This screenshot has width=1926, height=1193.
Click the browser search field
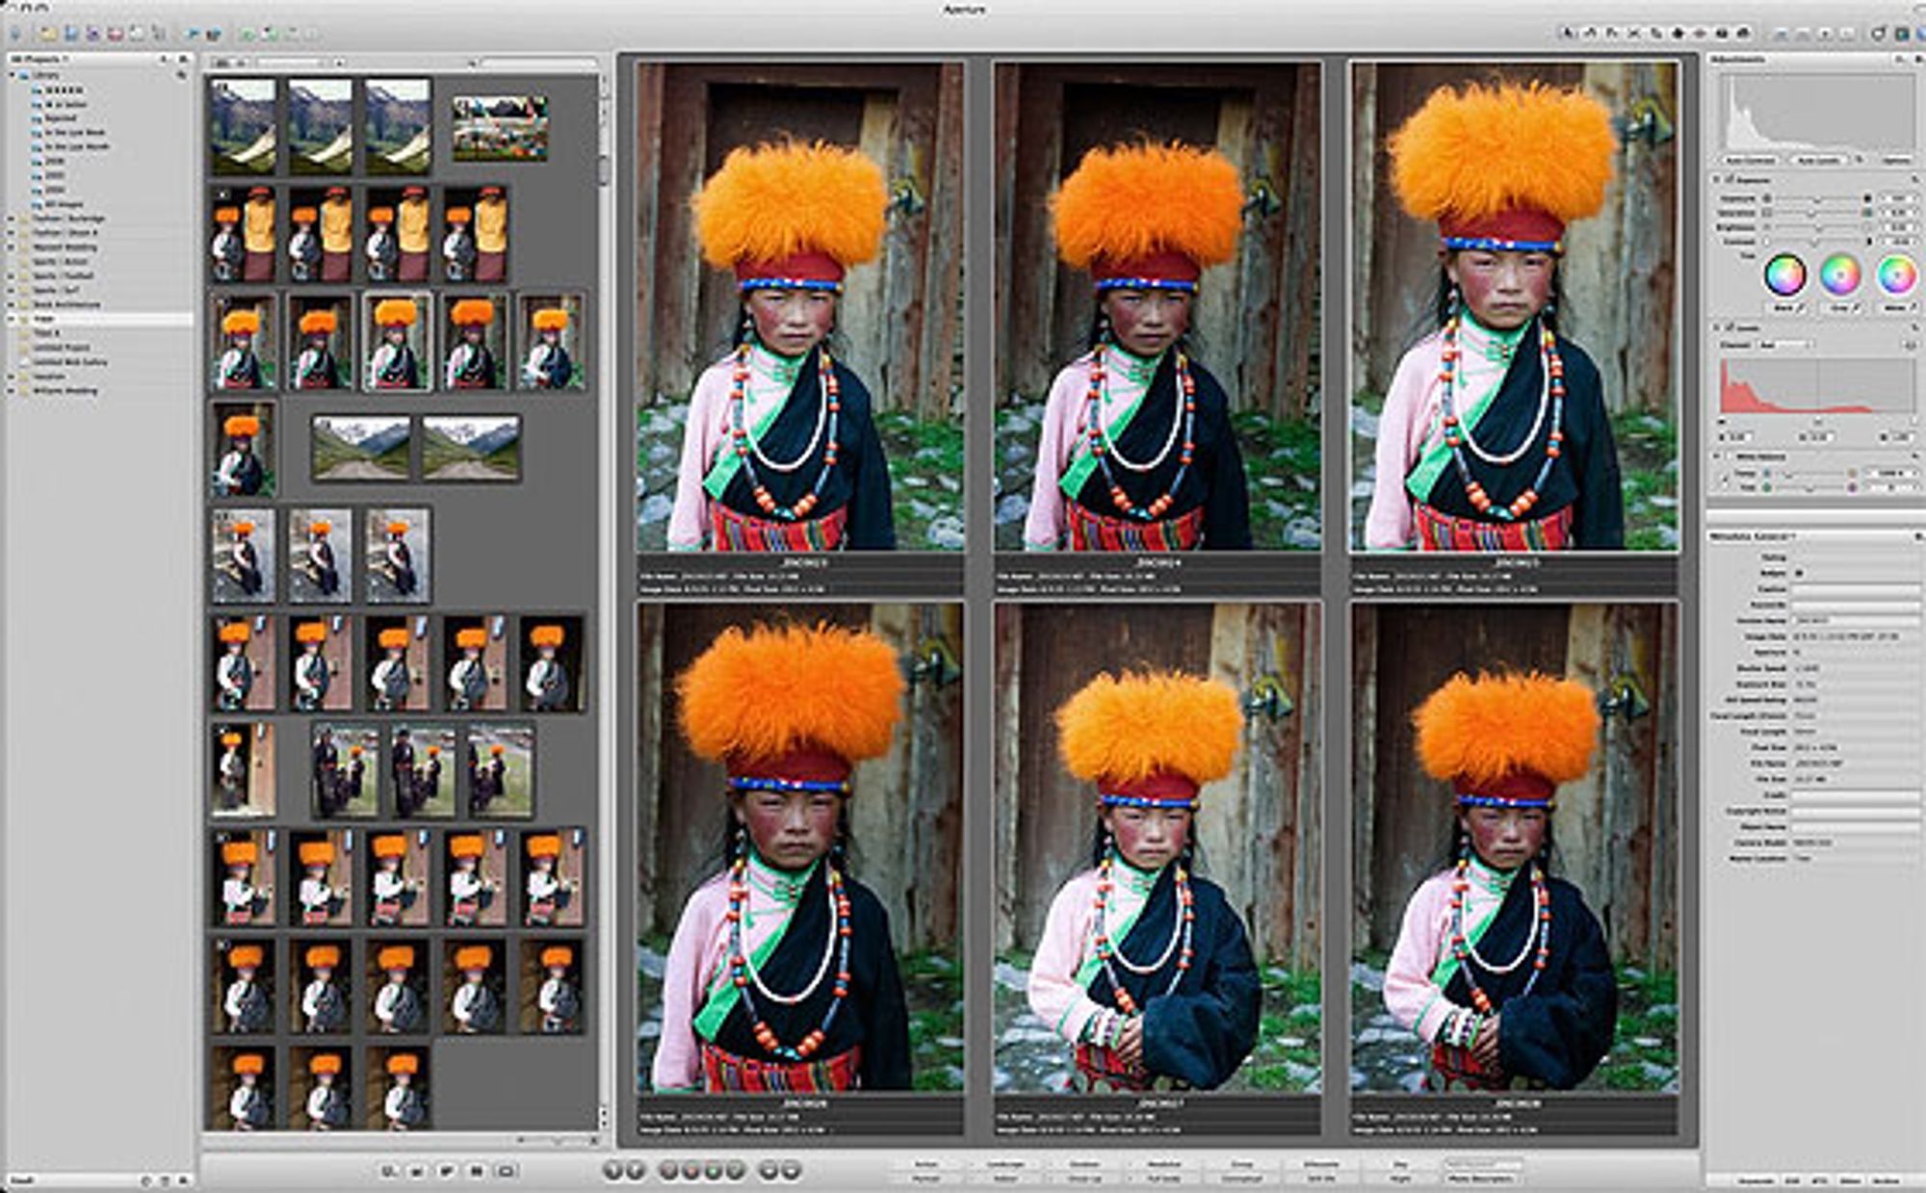pyautogui.click(x=539, y=63)
